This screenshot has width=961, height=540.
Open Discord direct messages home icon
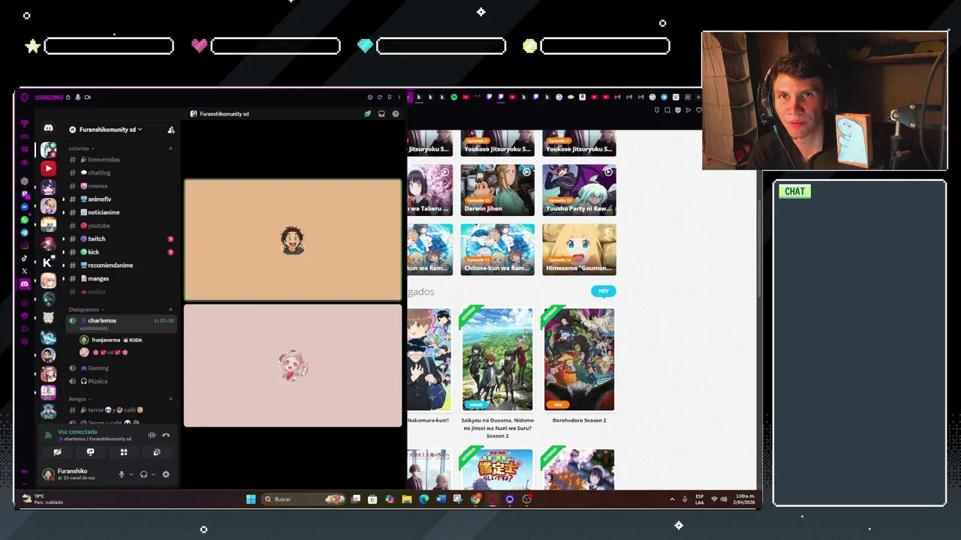(48, 128)
